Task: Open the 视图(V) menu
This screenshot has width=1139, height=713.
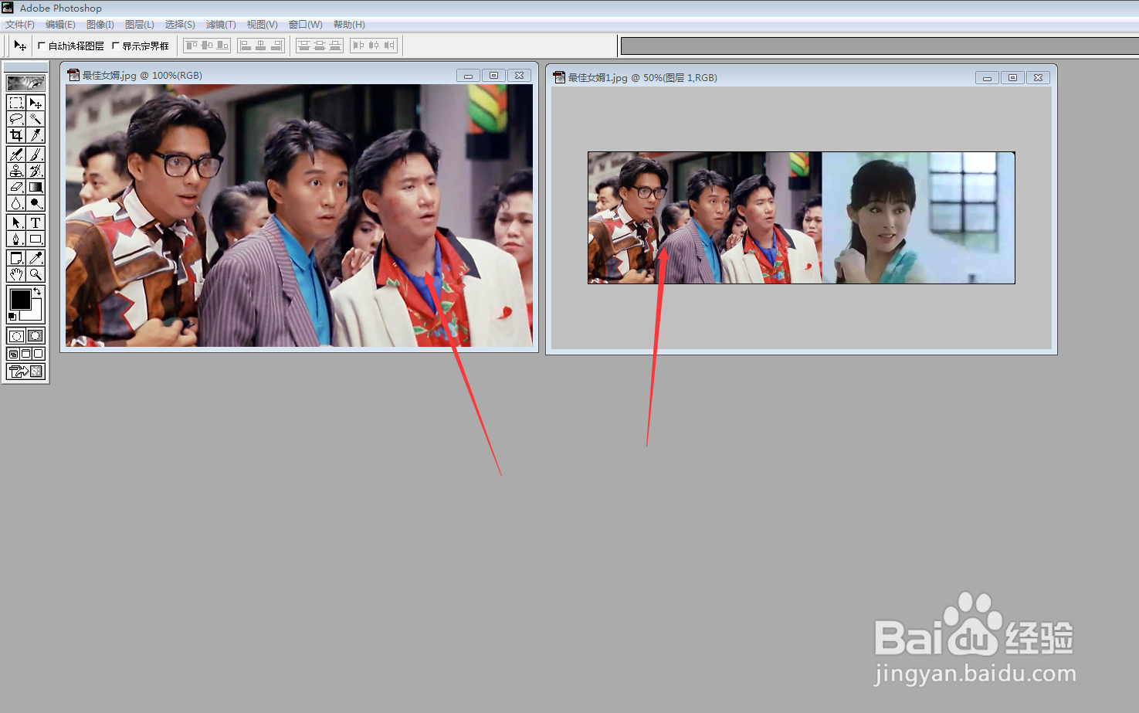Action: pyautogui.click(x=262, y=25)
